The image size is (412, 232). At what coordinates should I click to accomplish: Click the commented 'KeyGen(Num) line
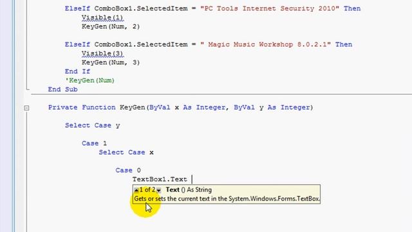pyautogui.click(x=89, y=81)
